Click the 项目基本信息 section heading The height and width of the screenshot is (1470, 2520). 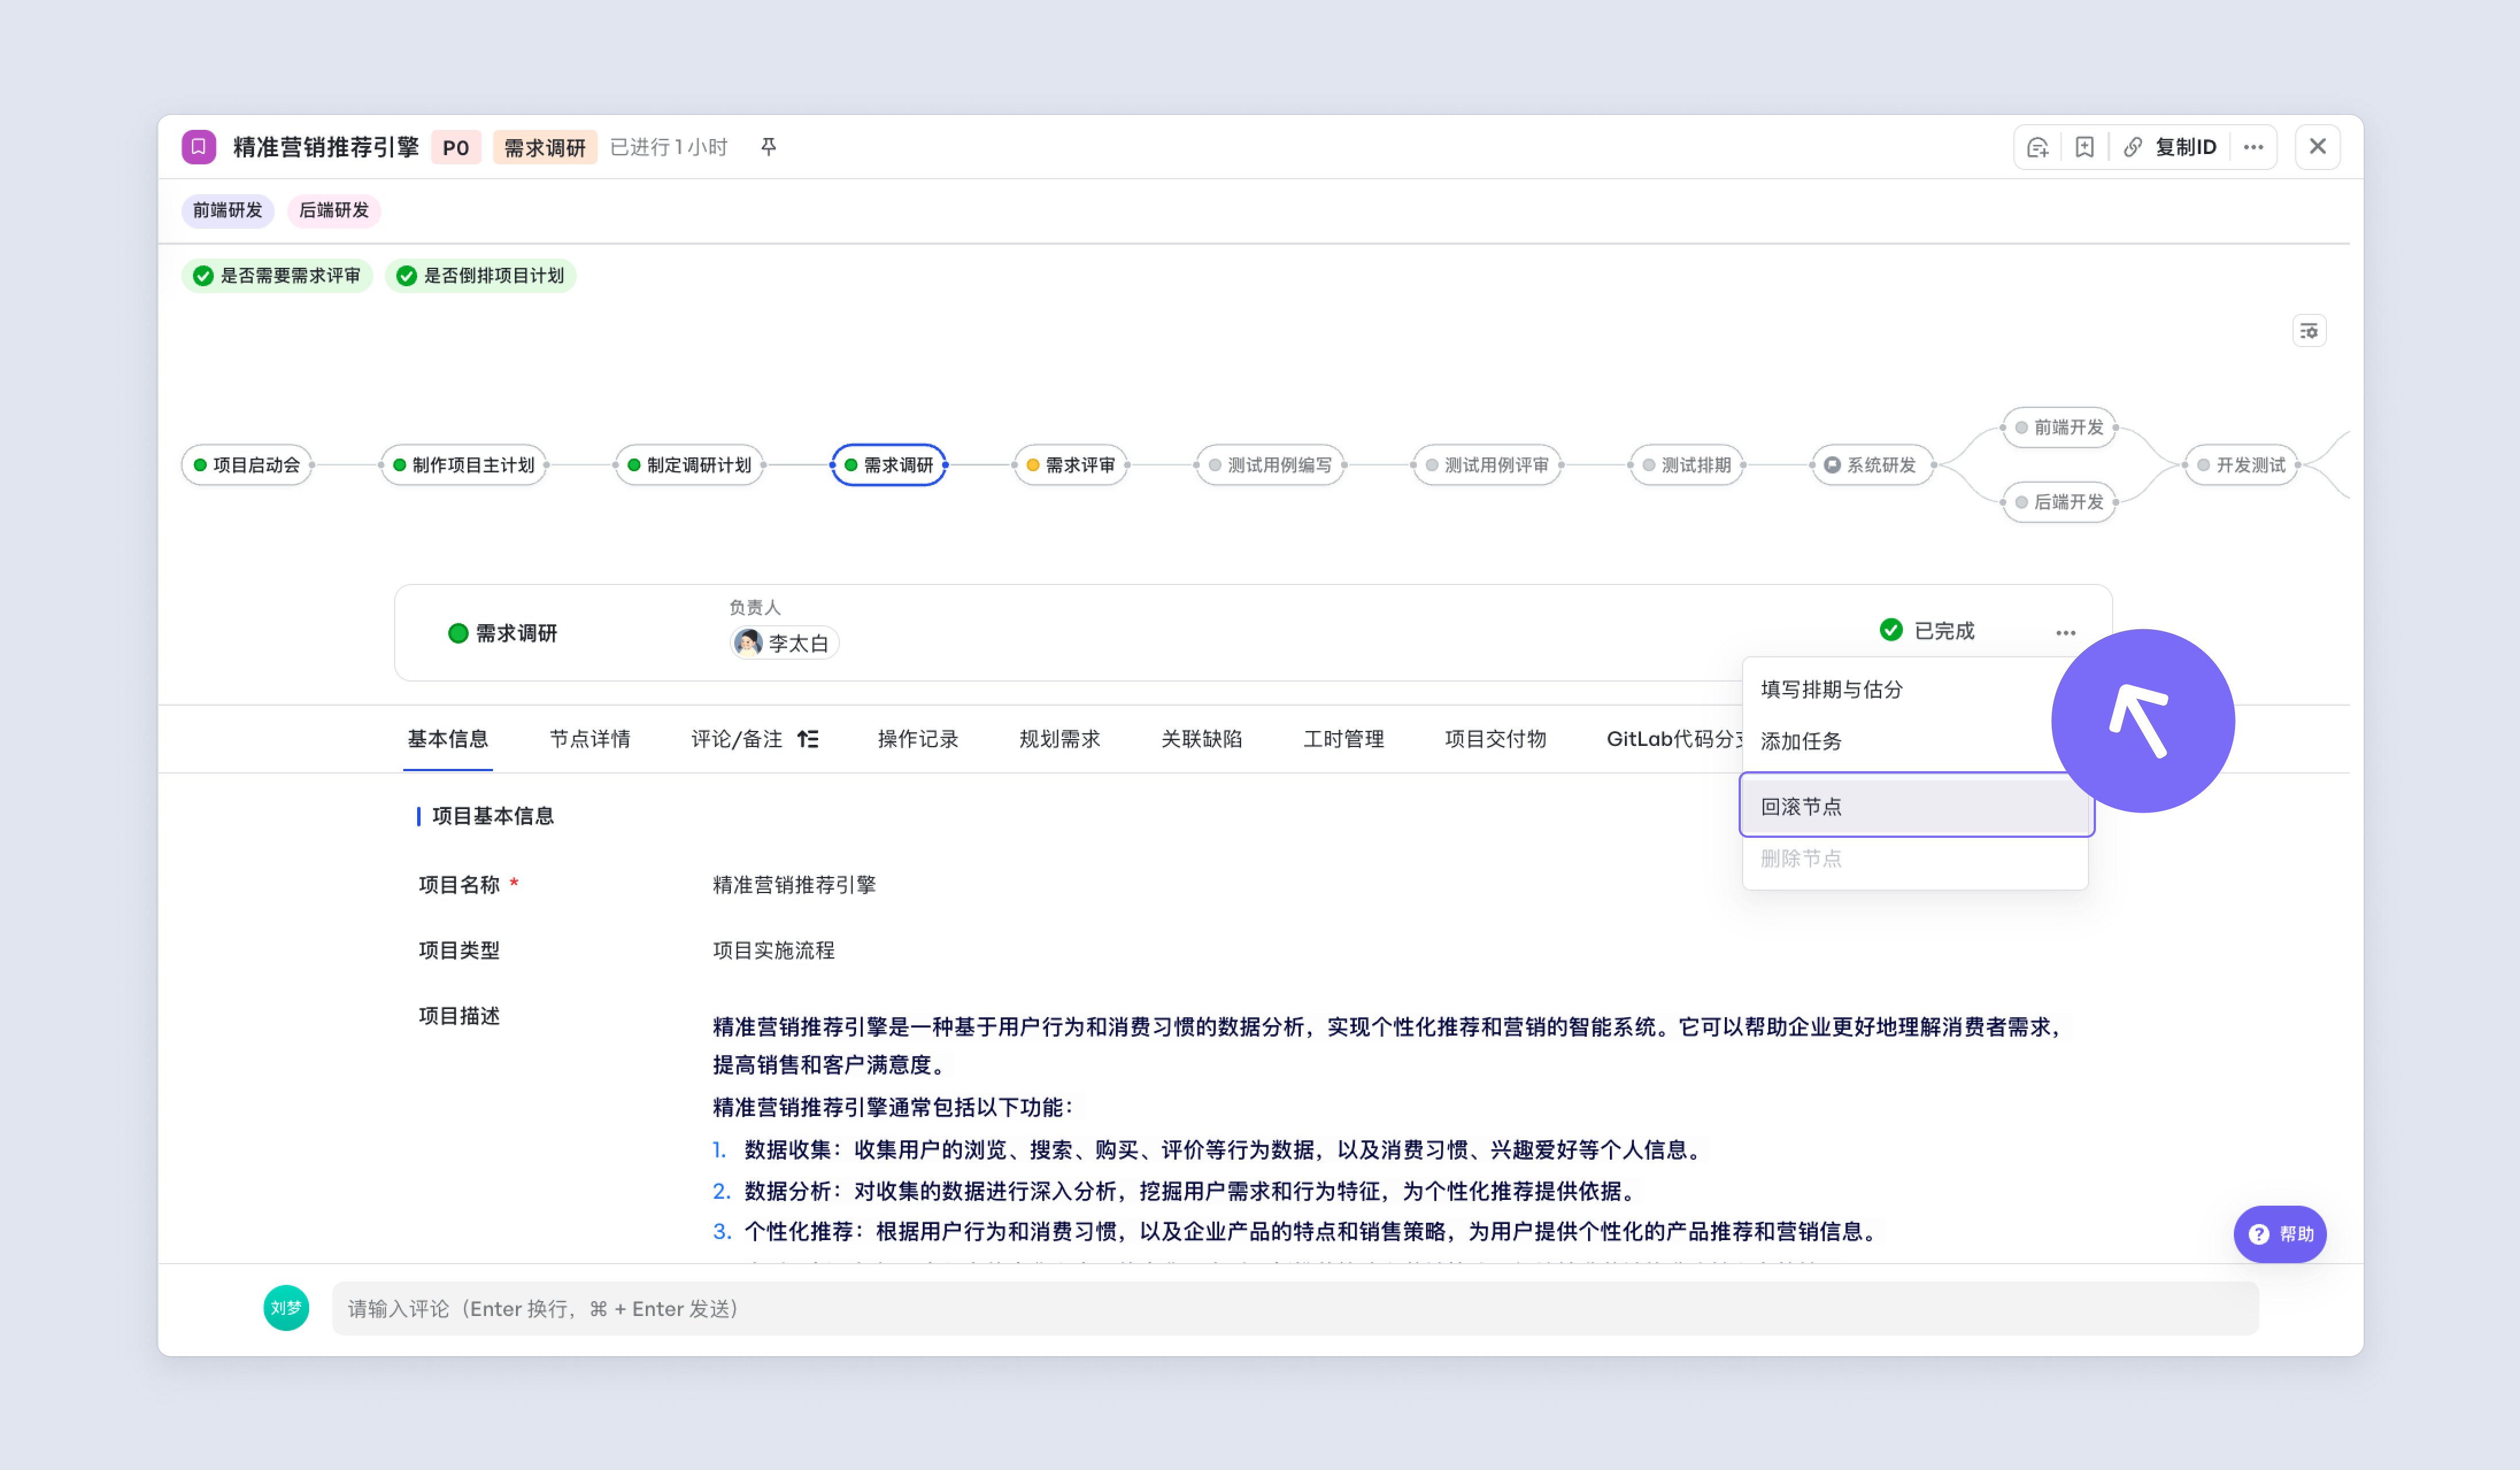(493, 816)
